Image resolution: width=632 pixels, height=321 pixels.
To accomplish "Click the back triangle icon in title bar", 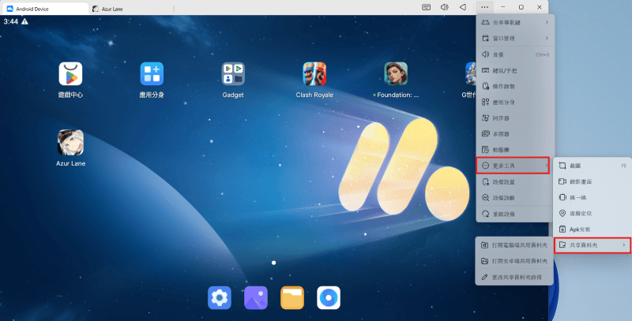I will pos(463,7).
